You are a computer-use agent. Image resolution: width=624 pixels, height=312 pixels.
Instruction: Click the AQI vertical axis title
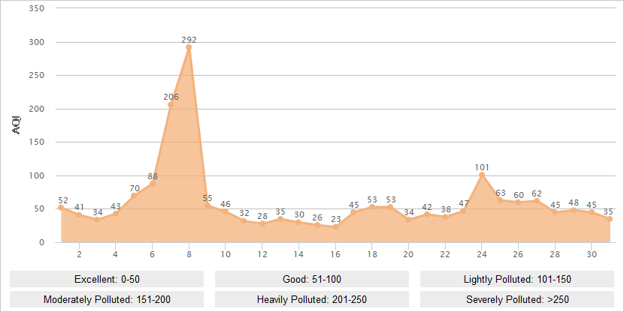point(17,125)
